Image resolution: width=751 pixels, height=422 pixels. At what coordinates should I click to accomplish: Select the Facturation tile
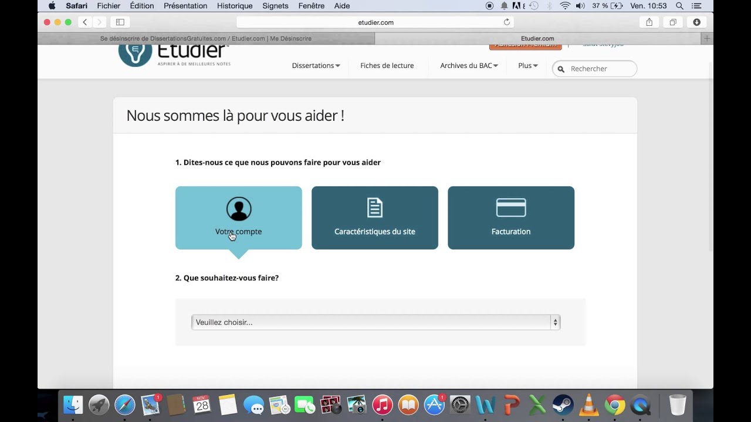tap(511, 218)
